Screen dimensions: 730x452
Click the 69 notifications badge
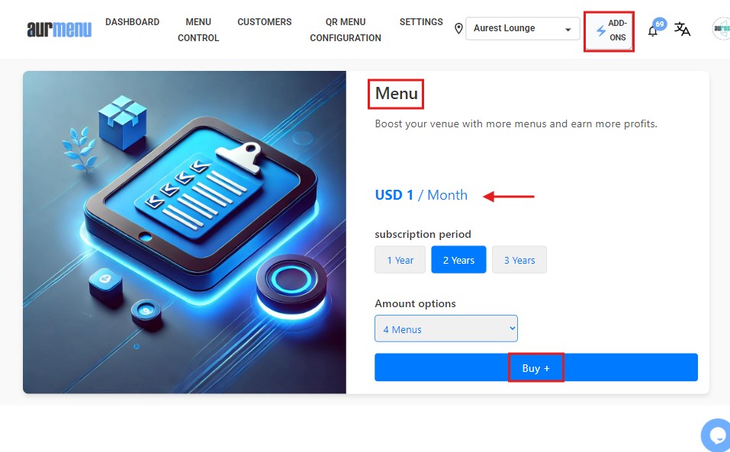pos(660,24)
